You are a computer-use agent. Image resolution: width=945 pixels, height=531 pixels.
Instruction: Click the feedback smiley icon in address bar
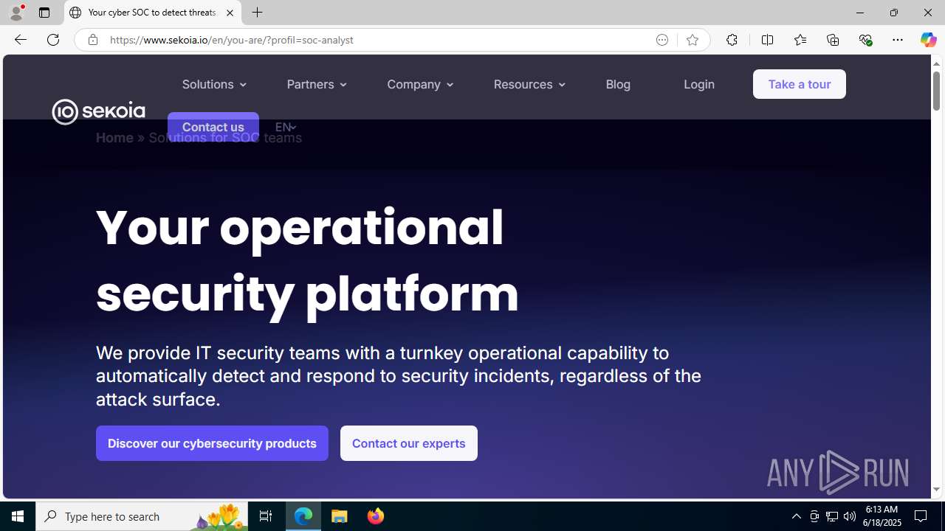point(662,40)
